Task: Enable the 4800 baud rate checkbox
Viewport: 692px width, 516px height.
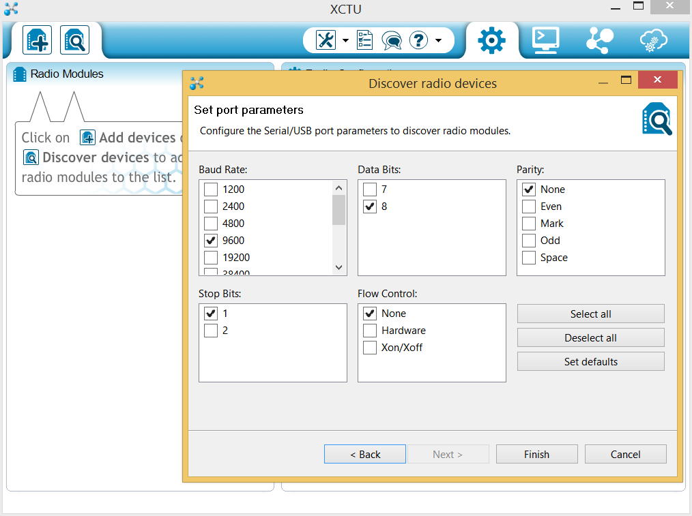Action: 211,224
